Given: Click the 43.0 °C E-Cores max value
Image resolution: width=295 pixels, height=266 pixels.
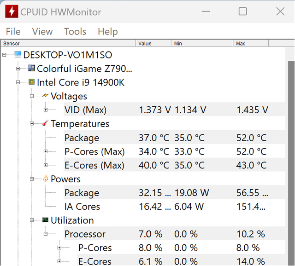Looking at the screenshot, I should click(x=251, y=165).
